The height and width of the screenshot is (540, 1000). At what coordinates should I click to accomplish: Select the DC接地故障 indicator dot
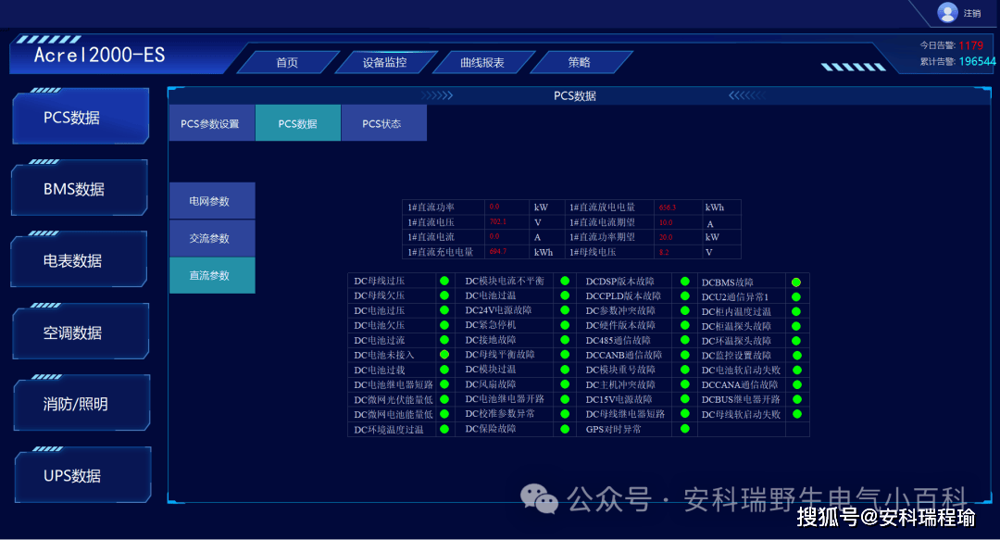click(x=565, y=340)
